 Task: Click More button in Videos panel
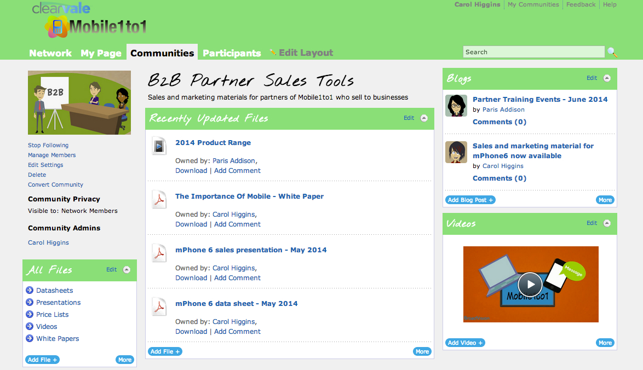click(605, 343)
